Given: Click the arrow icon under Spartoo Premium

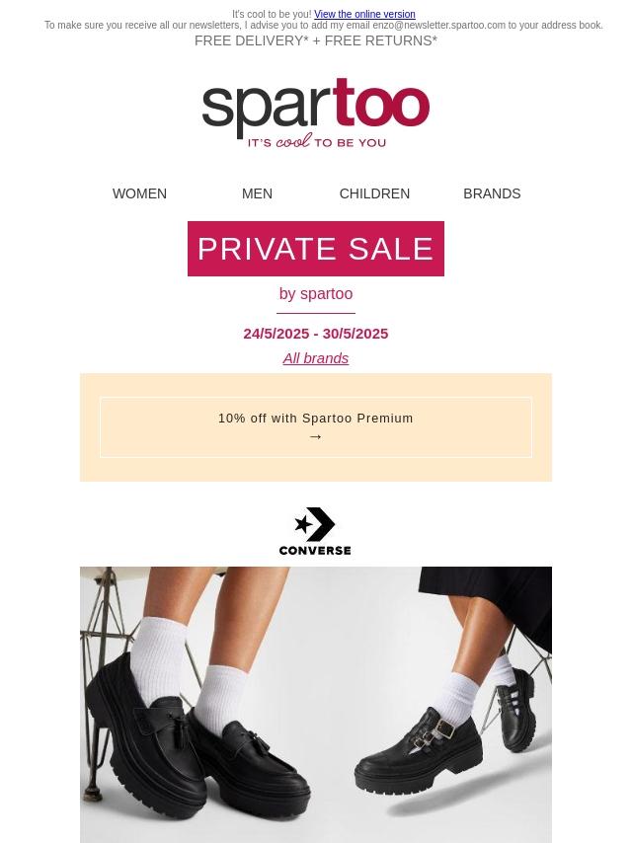Looking at the screenshot, I should coord(316,436).
